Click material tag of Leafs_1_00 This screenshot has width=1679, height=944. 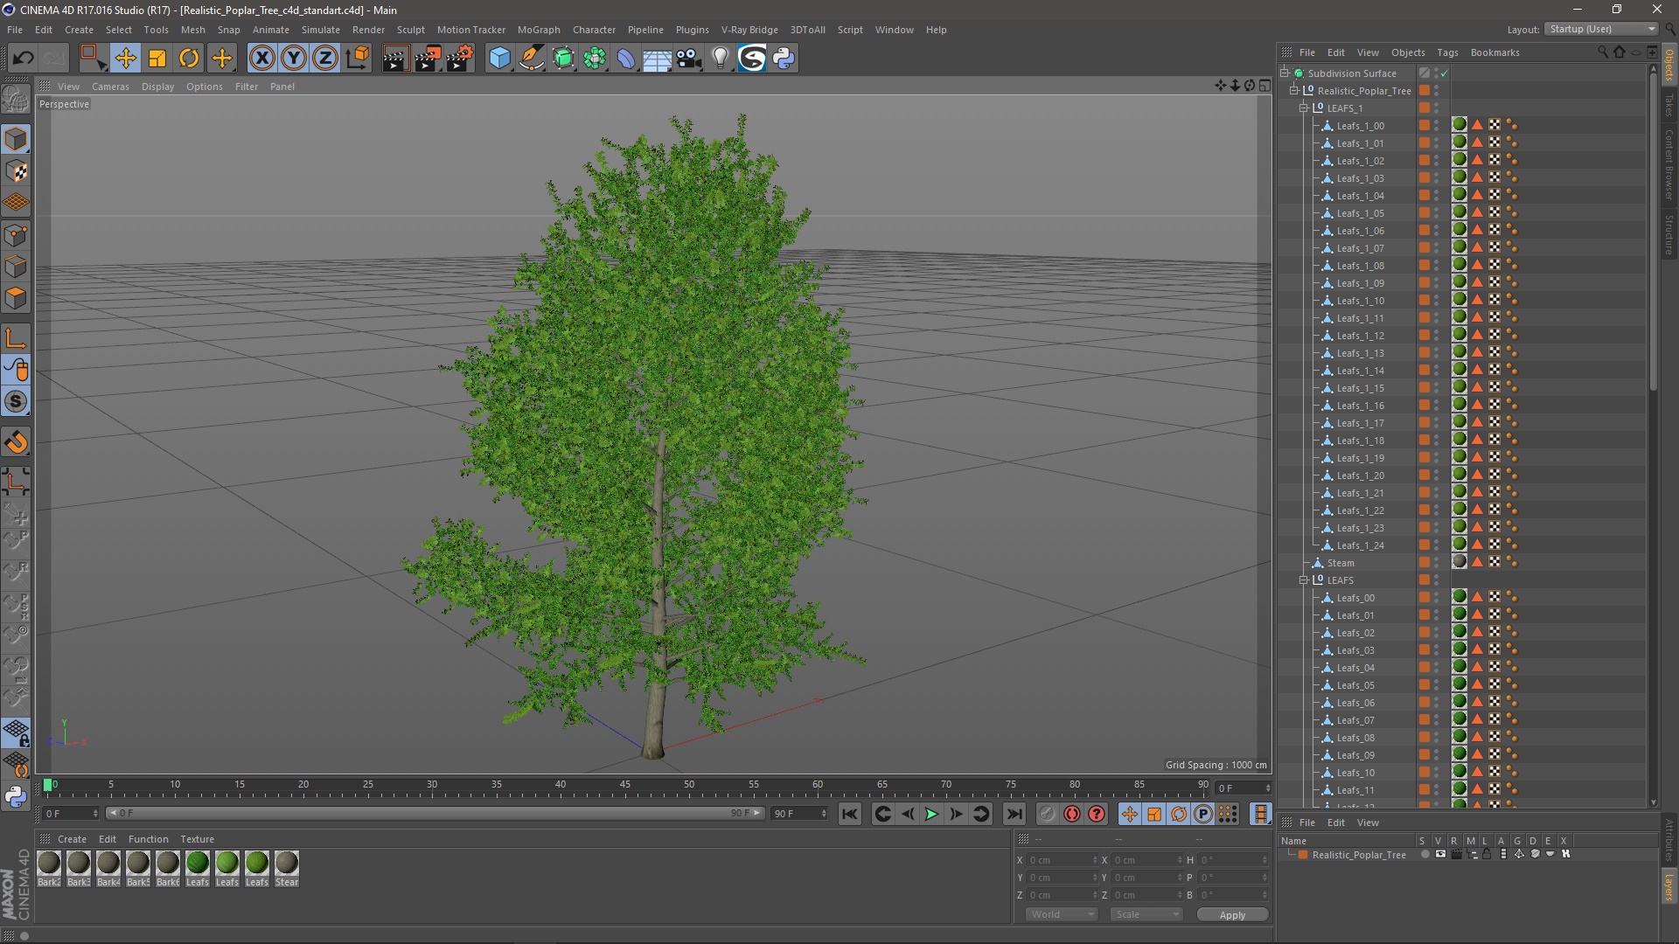coord(1460,125)
